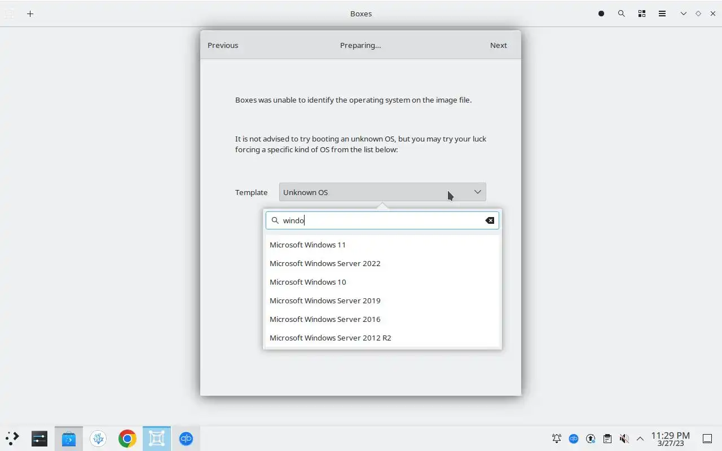Clear the OS search field text
Image resolution: width=722 pixels, height=451 pixels.
[490, 220]
